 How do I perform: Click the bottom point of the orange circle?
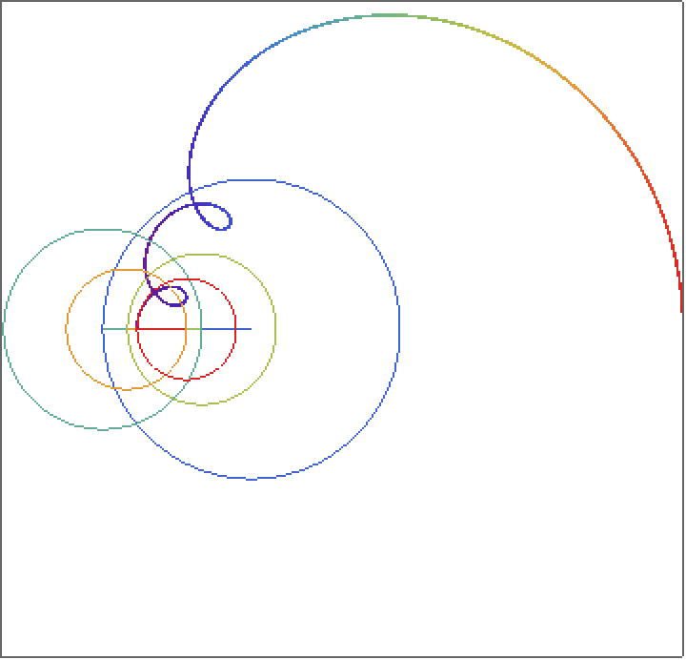click(x=126, y=389)
